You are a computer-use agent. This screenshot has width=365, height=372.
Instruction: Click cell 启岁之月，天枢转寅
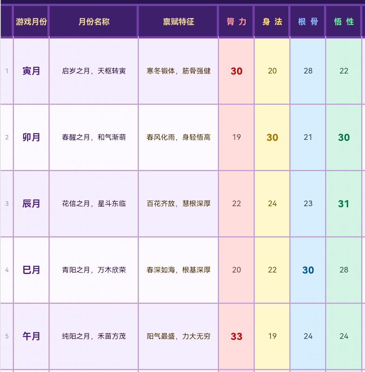click(94, 71)
